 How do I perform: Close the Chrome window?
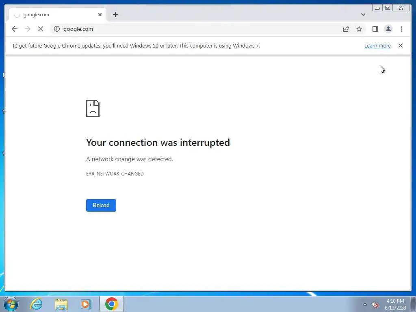401,8
